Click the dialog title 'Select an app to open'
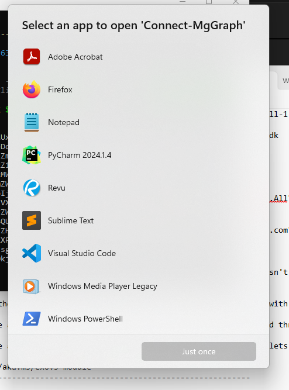Image resolution: width=289 pixels, height=390 pixels. [80, 26]
